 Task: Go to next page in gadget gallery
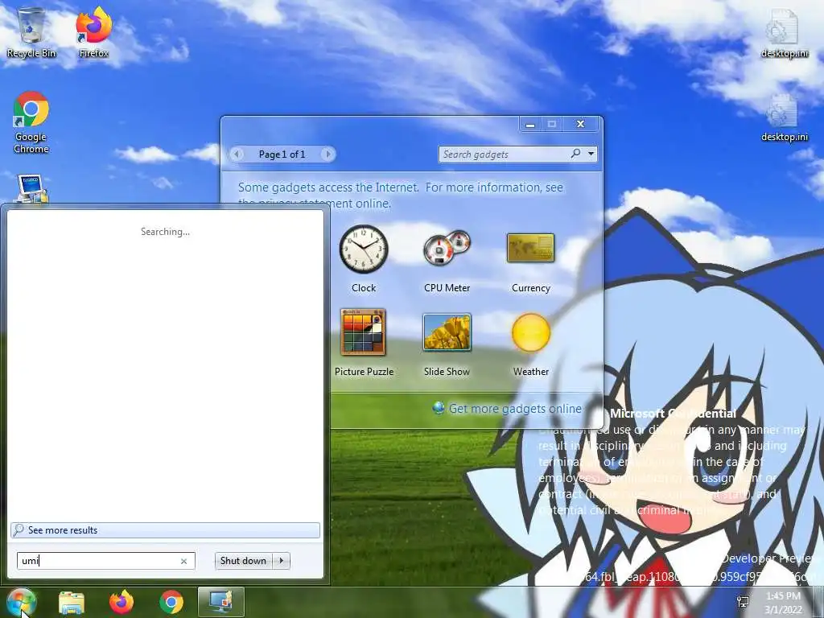328,154
